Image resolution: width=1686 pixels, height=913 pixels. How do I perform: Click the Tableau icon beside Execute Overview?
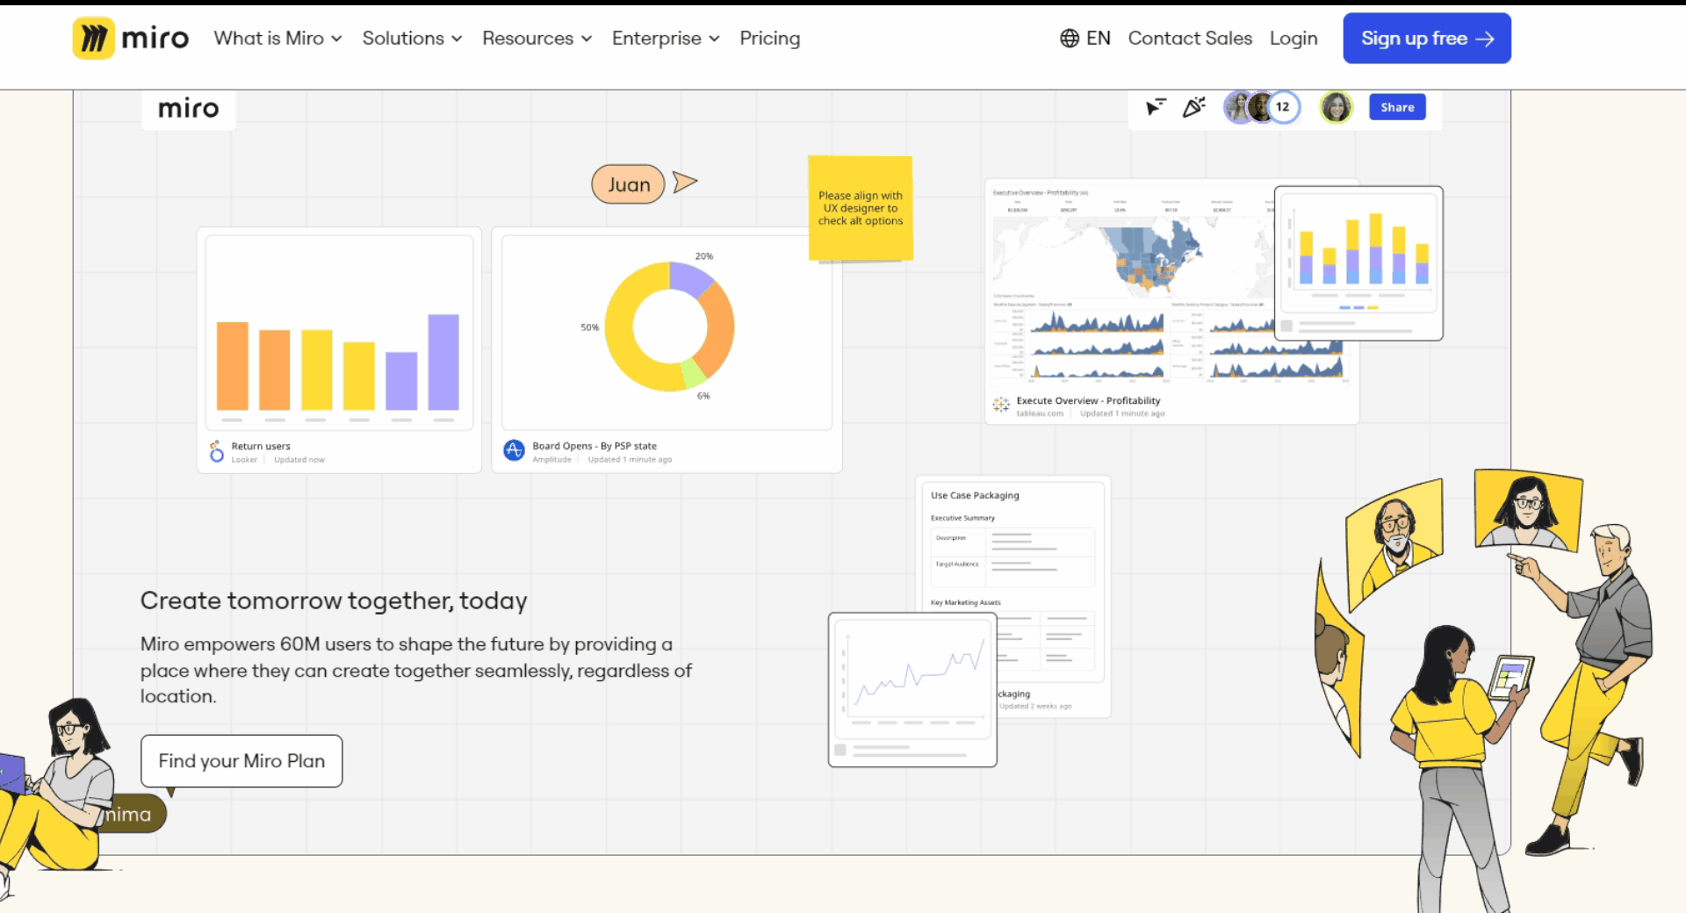coord(1001,405)
